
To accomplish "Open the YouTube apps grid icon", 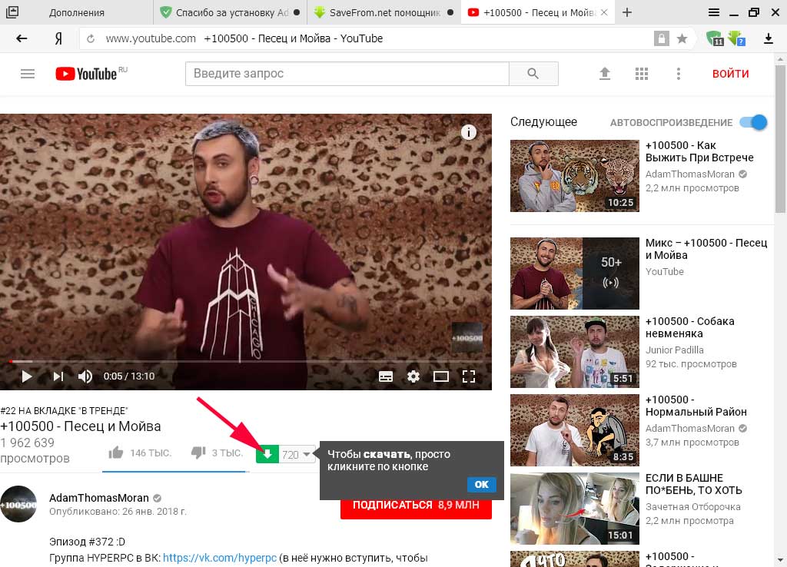I will click(x=642, y=74).
